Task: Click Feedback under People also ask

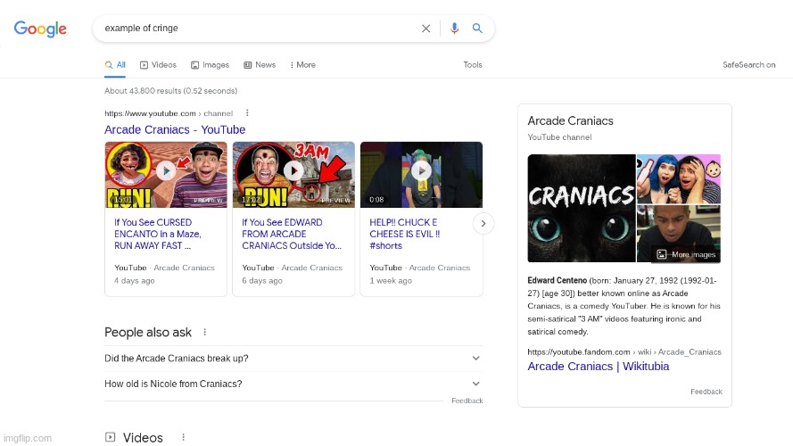Action: click(467, 401)
